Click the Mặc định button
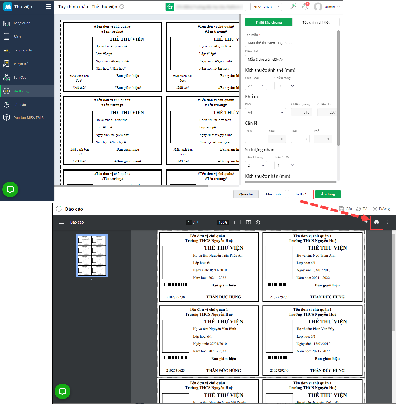 (273, 194)
